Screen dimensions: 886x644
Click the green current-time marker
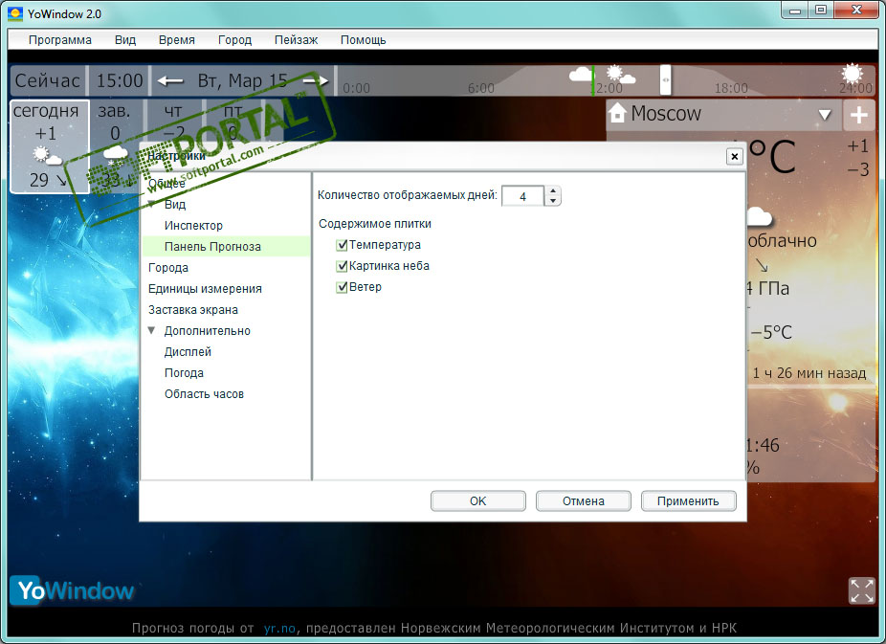coord(592,80)
